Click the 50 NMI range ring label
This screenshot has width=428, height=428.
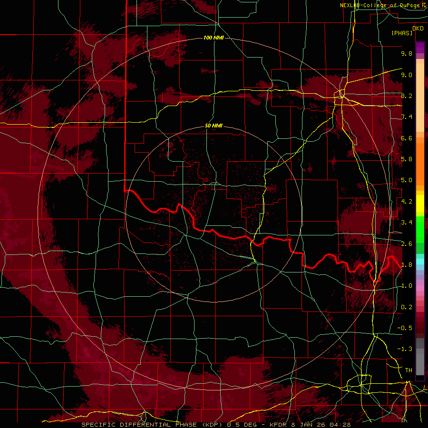tap(214, 126)
